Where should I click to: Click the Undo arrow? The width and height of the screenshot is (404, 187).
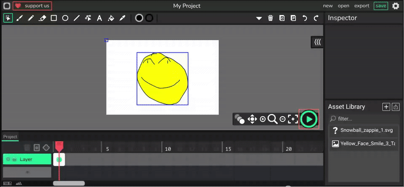pos(305,18)
